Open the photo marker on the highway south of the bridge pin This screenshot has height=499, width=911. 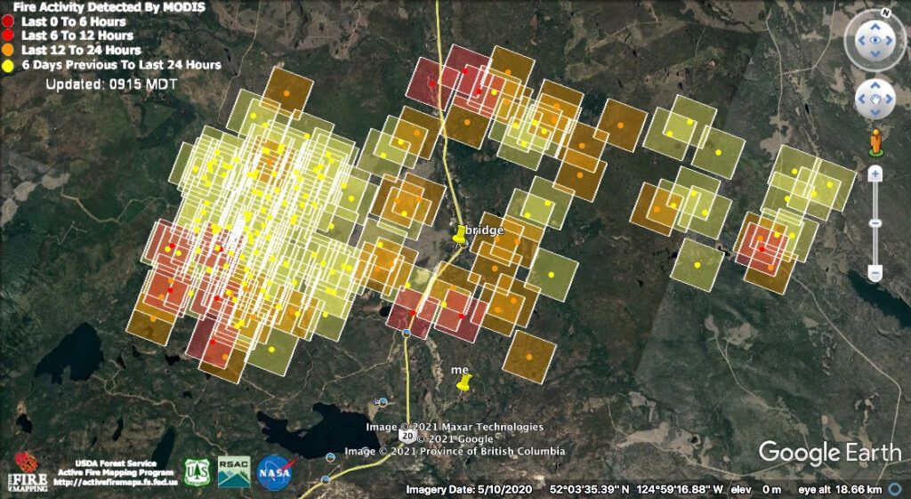407,333
